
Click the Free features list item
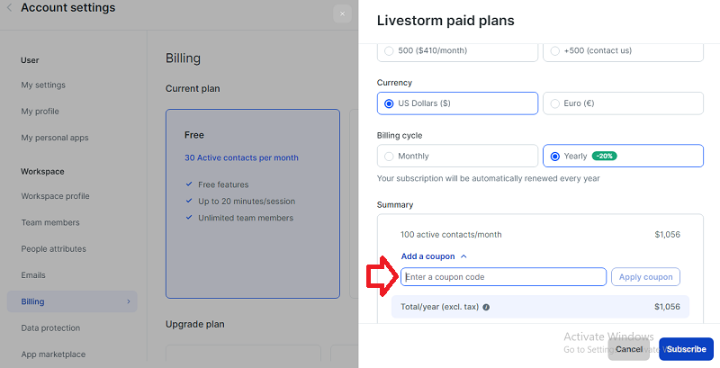(223, 184)
